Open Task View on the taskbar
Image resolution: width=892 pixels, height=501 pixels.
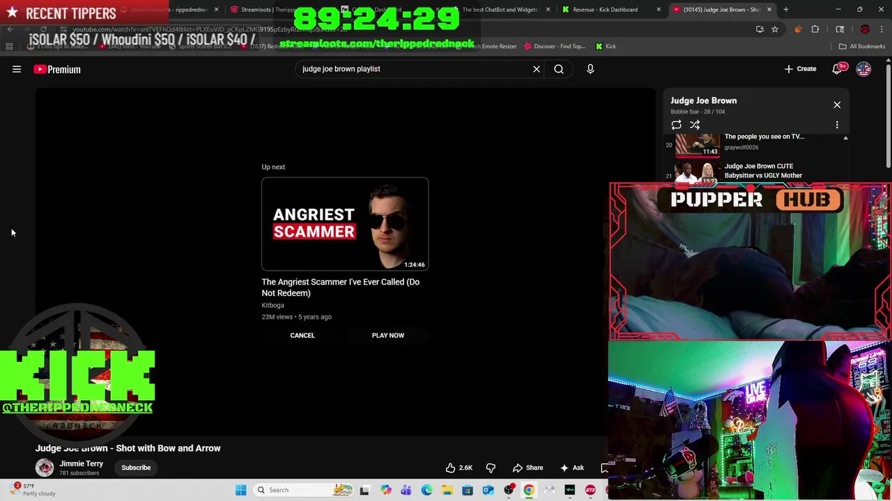coord(364,490)
